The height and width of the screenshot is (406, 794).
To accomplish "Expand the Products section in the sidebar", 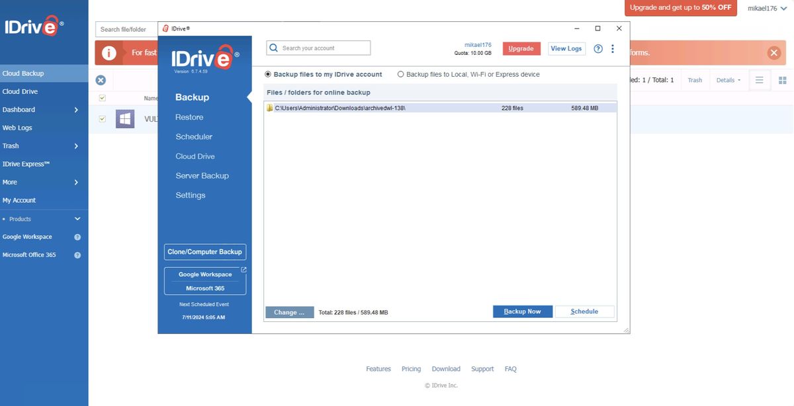I will click(x=77, y=218).
